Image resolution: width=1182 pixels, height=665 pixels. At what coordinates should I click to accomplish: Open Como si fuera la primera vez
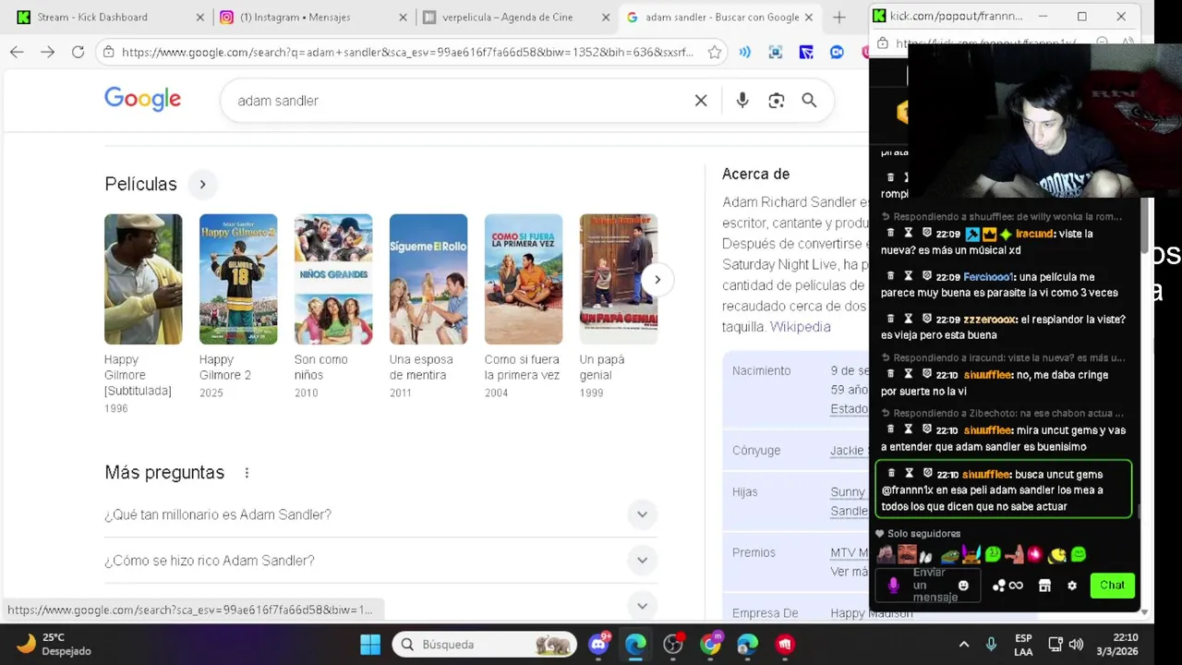pyautogui.click(x=522, y=368)
